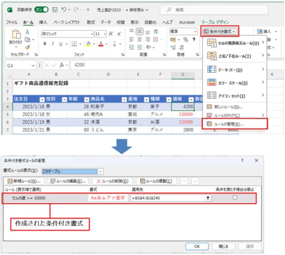Open the 商品名 column filter dropdown

point(124,99)
